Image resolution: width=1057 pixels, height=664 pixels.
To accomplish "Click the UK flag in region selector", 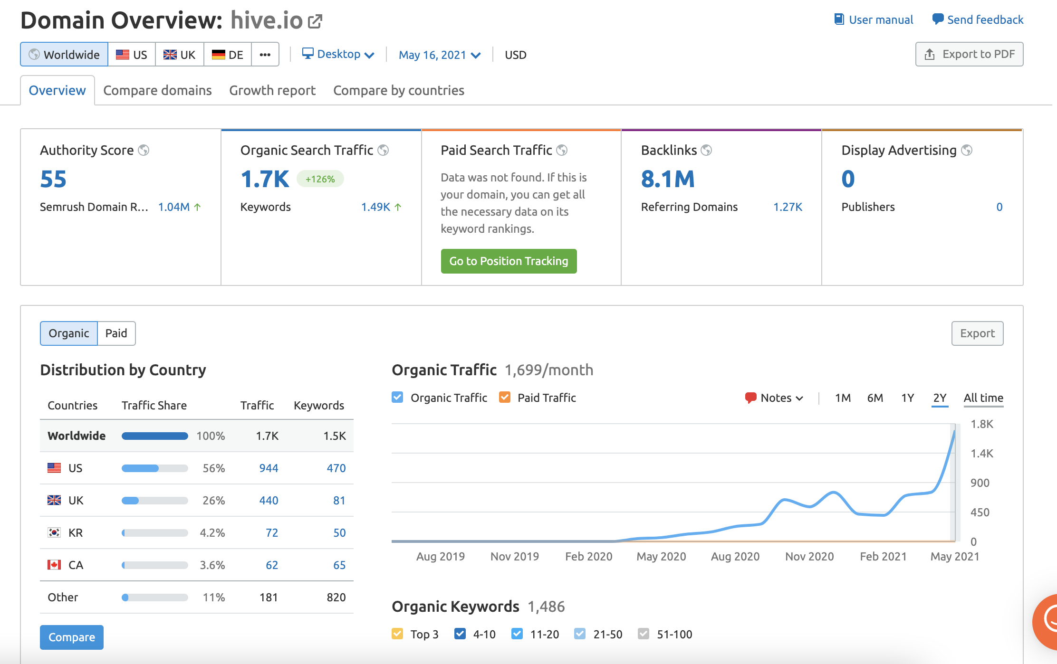I will [170, 55].
